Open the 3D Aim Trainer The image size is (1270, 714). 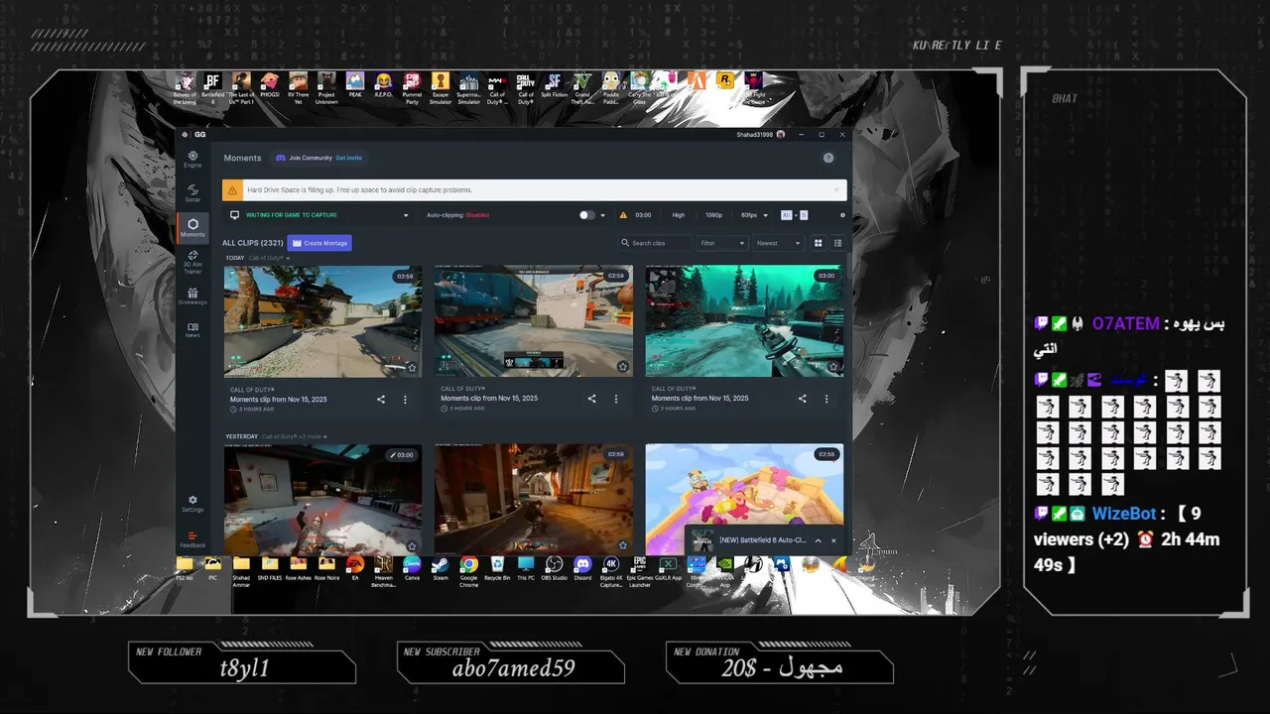[x=192, y=261]
